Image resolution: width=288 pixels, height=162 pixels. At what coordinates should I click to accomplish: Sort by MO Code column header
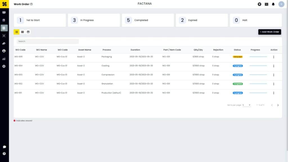pyautogui.click(x=63, y=50)
